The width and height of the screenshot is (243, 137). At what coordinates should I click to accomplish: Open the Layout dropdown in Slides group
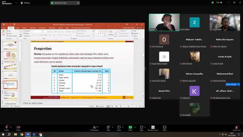coord(27,31)
